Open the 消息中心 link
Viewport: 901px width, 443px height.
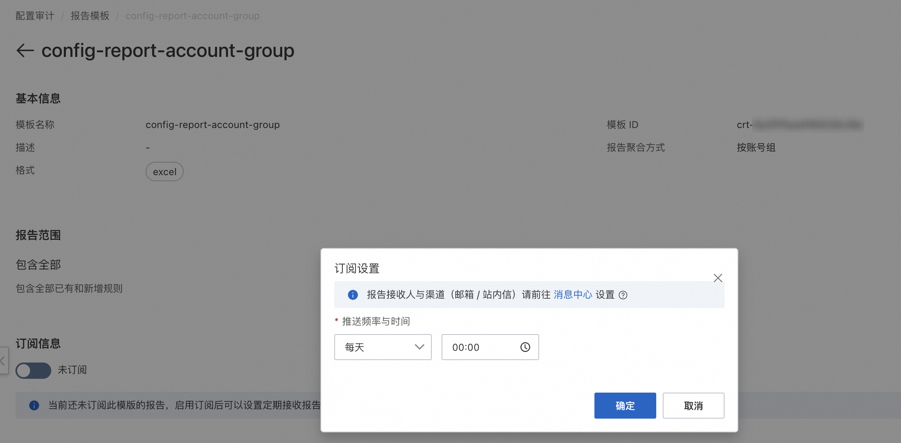572,295
